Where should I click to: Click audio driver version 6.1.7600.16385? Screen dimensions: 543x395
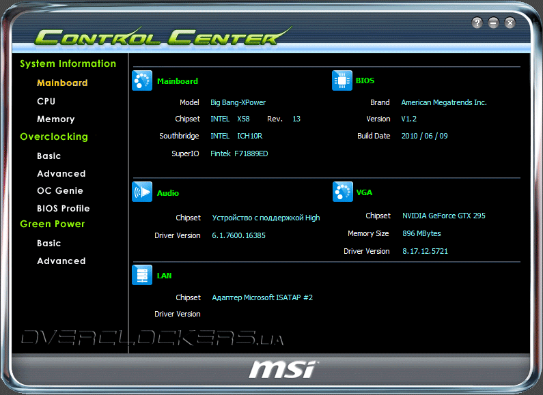click(x=238, y=235)
